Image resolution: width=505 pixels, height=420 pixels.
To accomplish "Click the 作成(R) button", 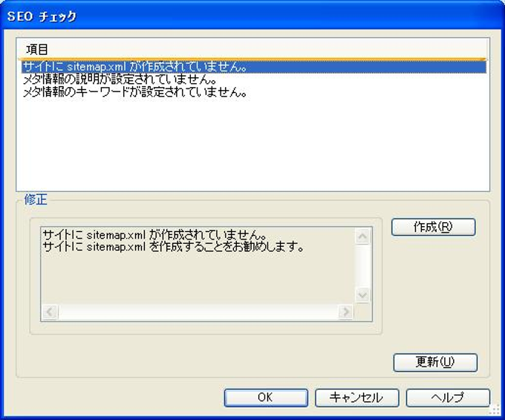I will [x=433, y=227].
